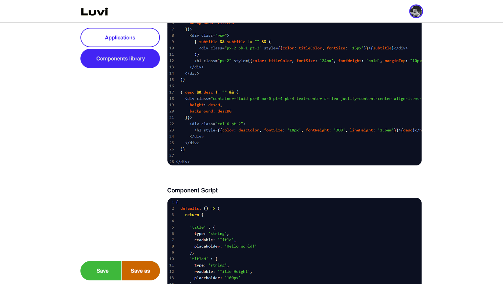Click the Luvi logo
This screenshot has height=284, width=503.
94,12
